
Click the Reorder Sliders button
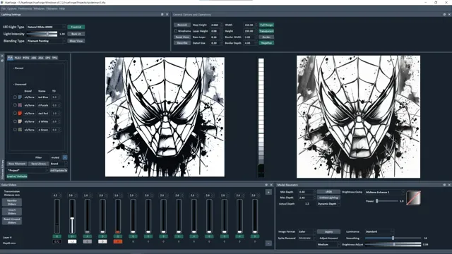click(12, 202)
